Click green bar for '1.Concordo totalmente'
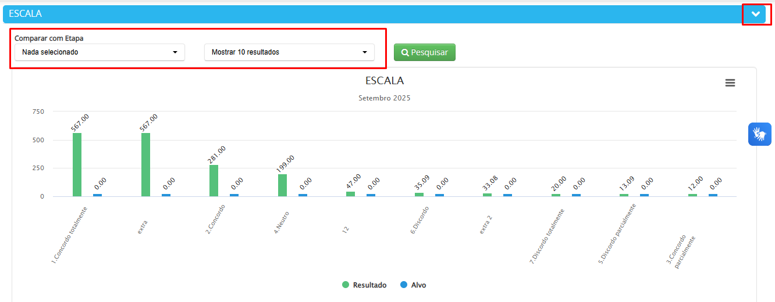This screenshot has width=775, height=302. click(77, 165)
